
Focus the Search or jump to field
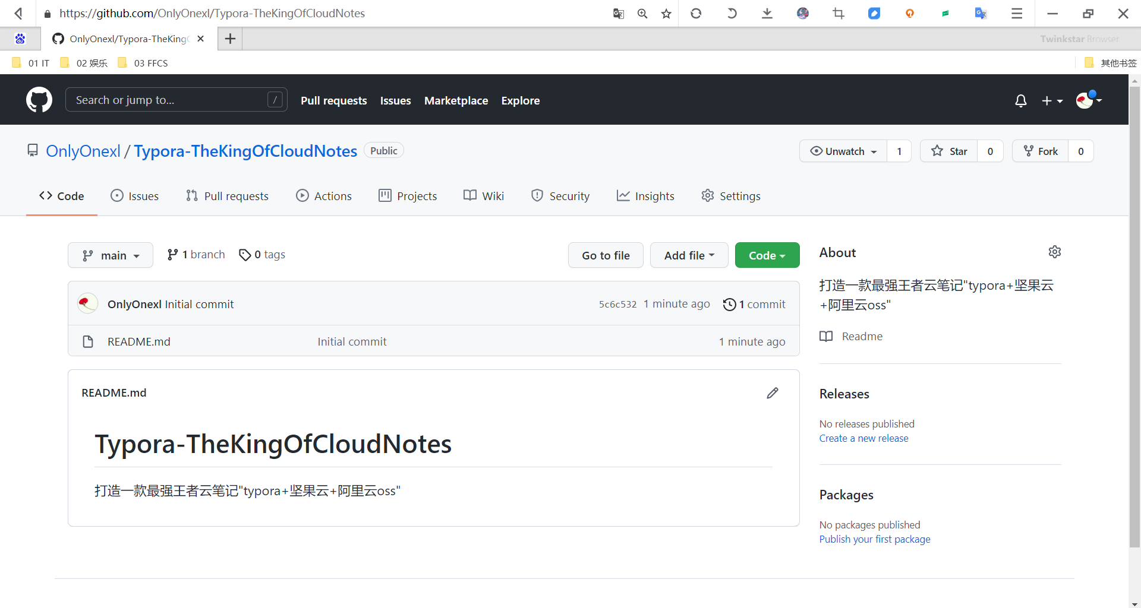coord(176,100)
